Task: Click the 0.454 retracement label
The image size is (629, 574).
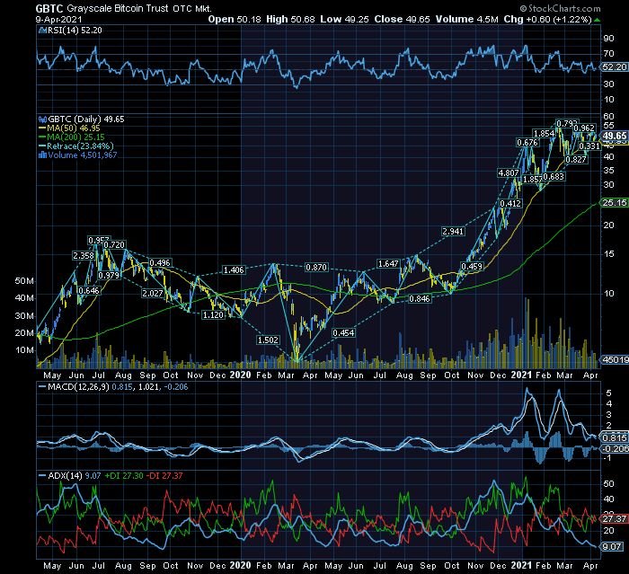Action: pos(344,332)
